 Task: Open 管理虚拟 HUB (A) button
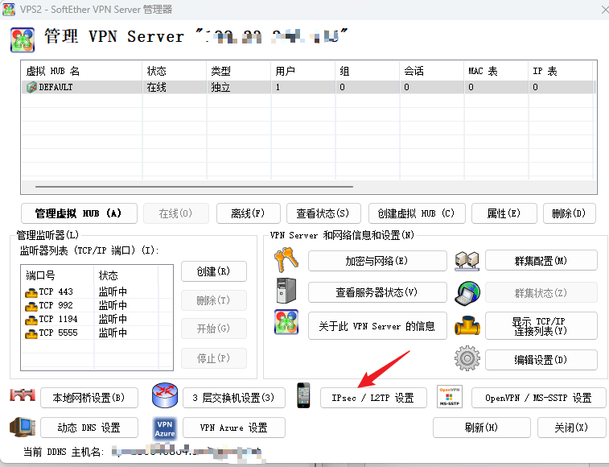click(78, 213)
